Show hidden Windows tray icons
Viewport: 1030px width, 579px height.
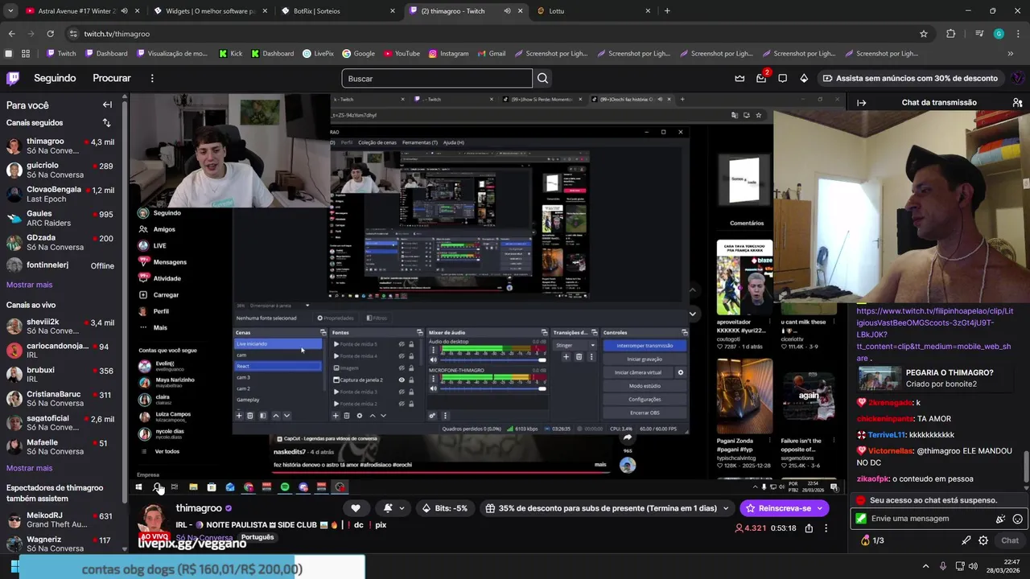tap(925, 566)
